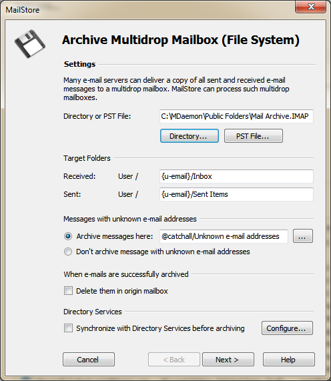This screenshot has width=331, height=381.
Task: Open Directory Services Configure settings
Action: [287, 328]
